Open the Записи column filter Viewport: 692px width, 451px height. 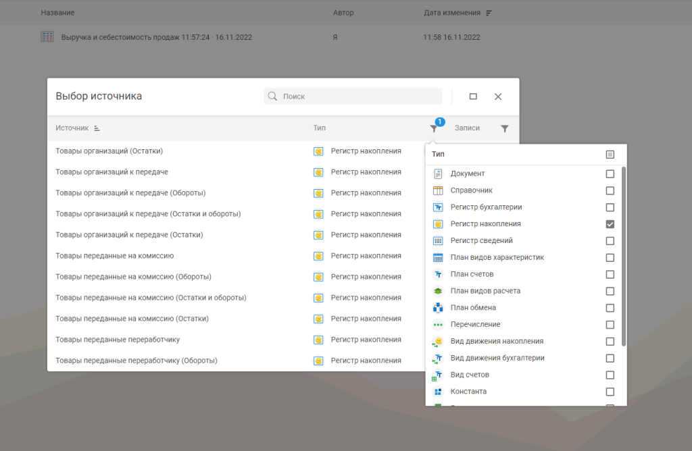coord(504,128)
